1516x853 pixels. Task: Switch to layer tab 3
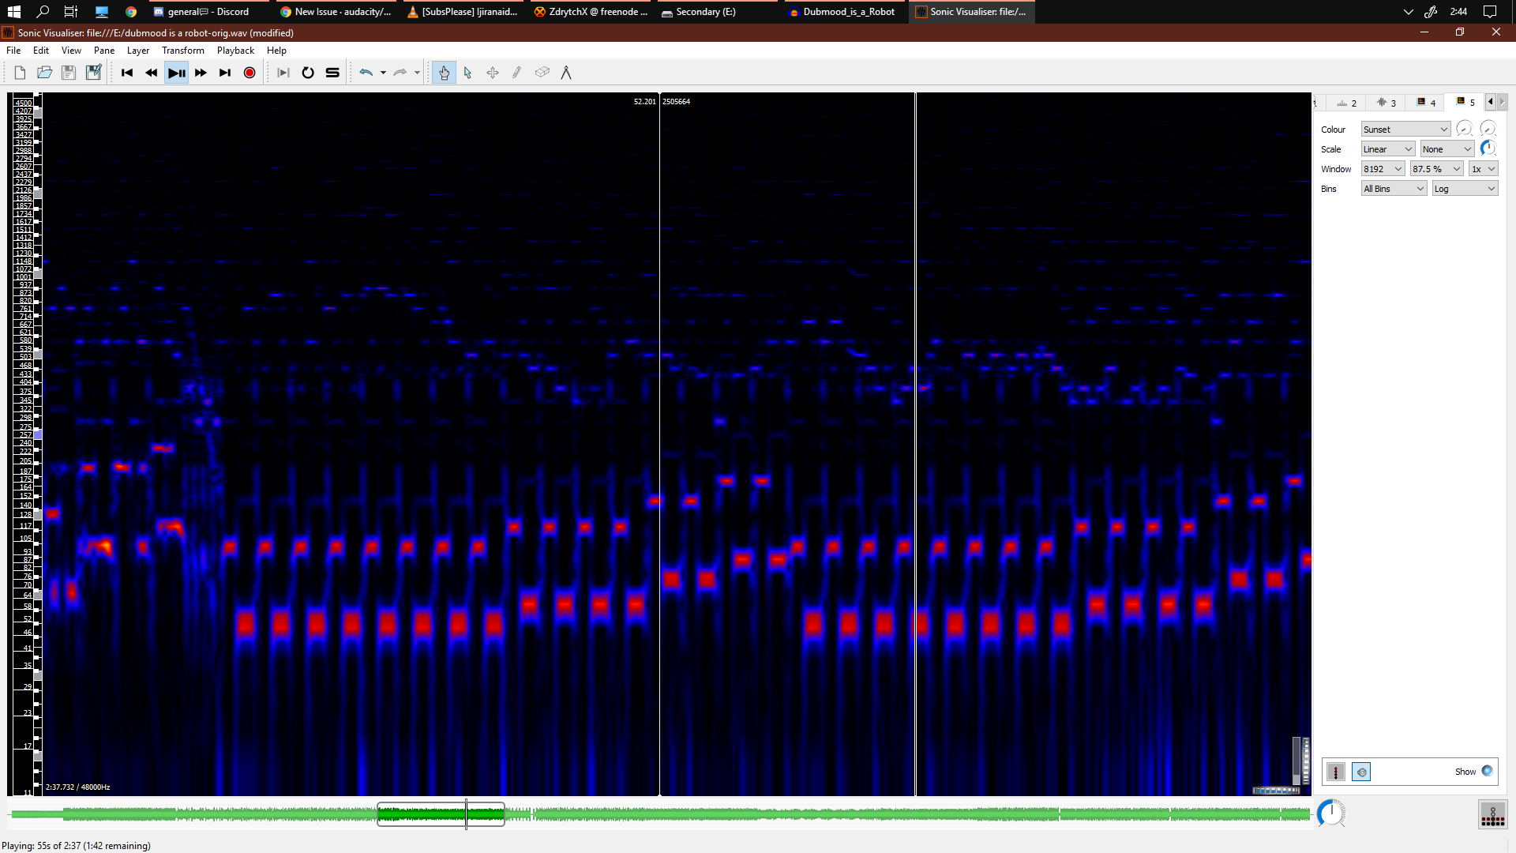pyautogui.click(x=1387, y=103)
